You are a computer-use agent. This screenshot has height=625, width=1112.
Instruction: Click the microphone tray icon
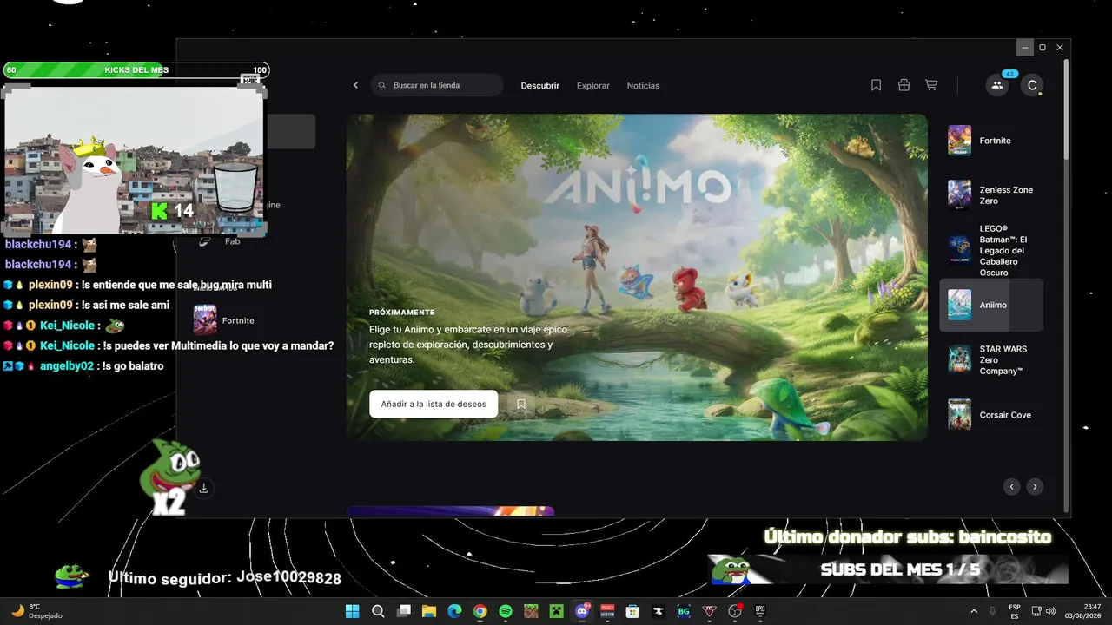(x=992, y=611)
